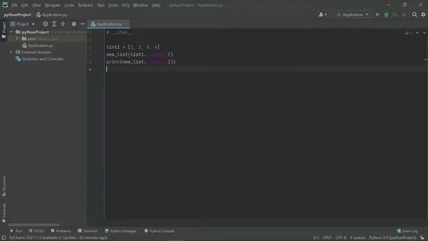This screenshot has height=241, width=428.
Task: Click lock read-only icon in status bar
Action: pos(422,238)
